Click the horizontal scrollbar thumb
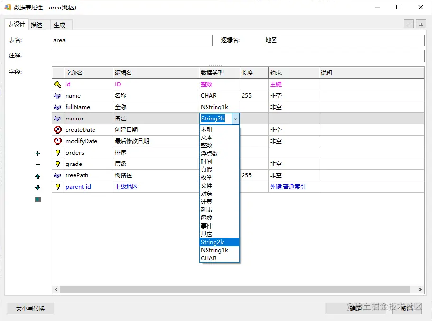This screenshot has height=321, width=432. [235, 289]
